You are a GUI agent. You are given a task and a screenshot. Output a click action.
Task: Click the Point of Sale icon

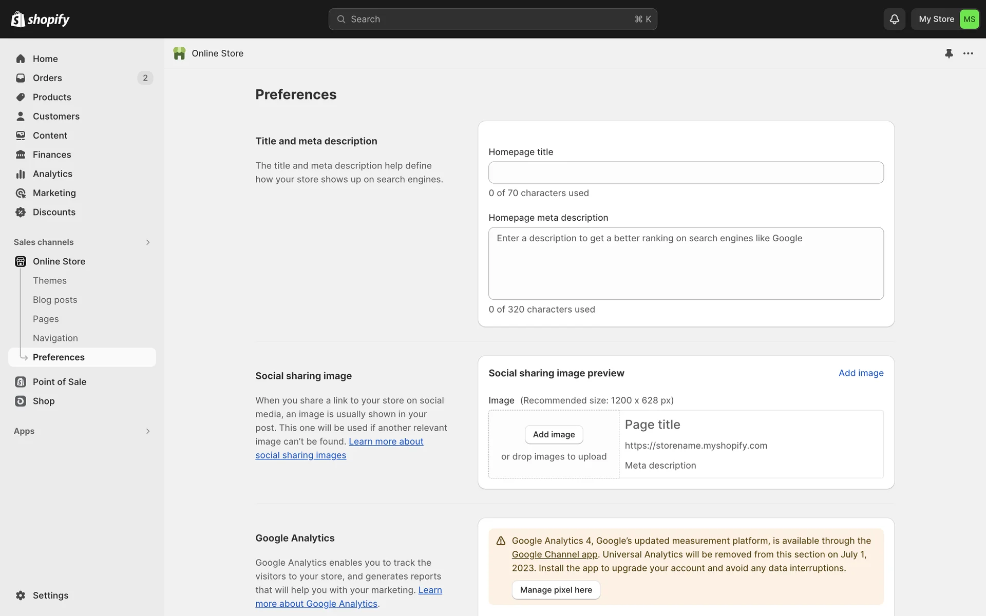21,382
